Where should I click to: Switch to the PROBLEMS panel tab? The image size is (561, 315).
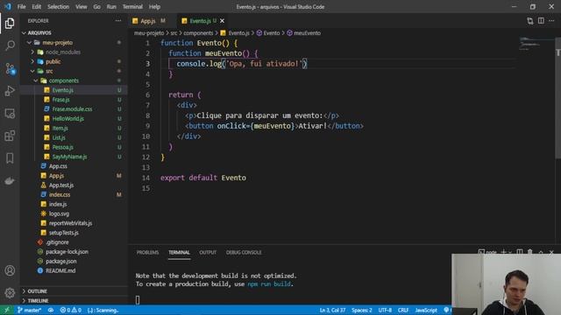coord(147,252)
